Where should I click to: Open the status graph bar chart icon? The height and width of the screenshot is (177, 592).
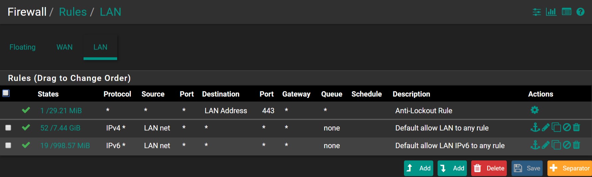(x=551, y=12)
